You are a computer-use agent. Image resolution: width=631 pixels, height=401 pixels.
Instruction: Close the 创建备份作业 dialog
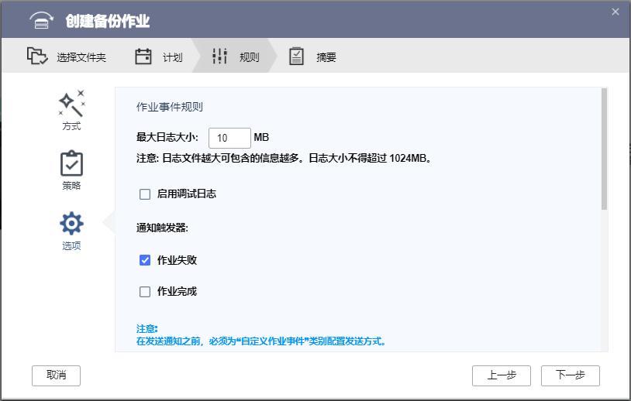click(615, 12)
